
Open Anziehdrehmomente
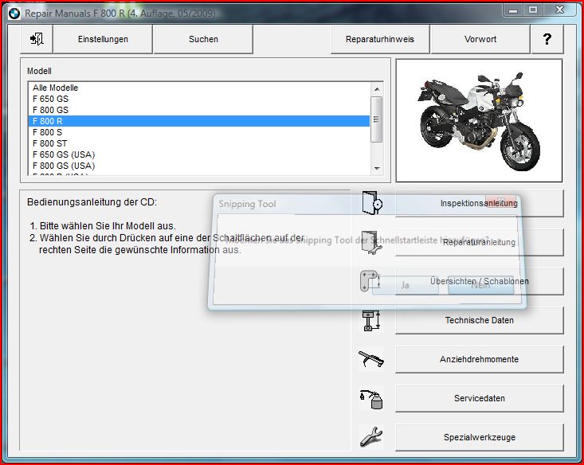(x=480, y=359)
